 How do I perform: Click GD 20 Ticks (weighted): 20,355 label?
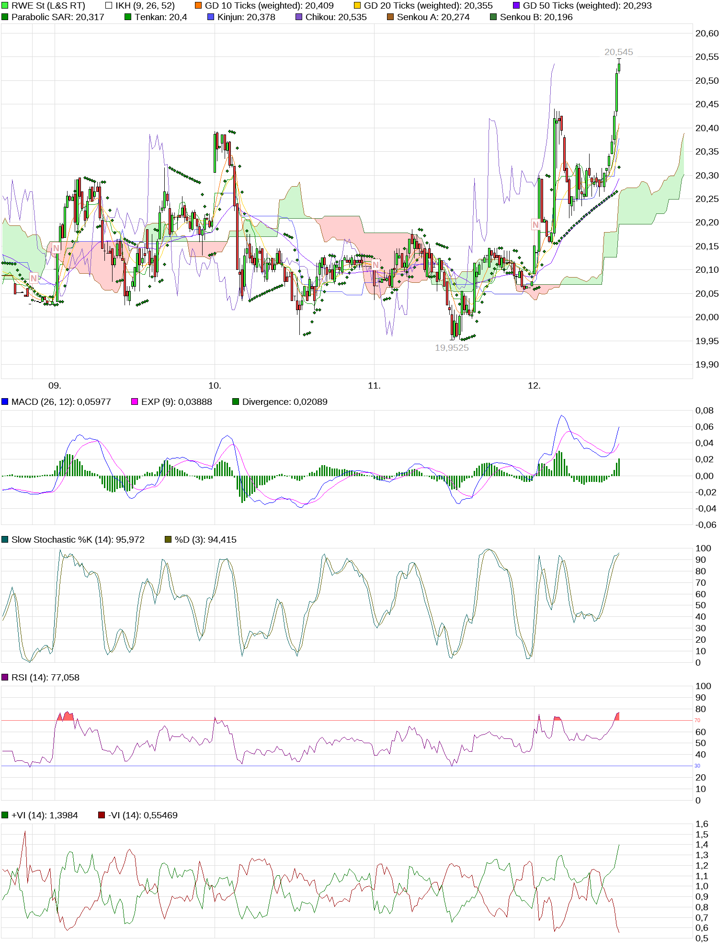[428, 6]
